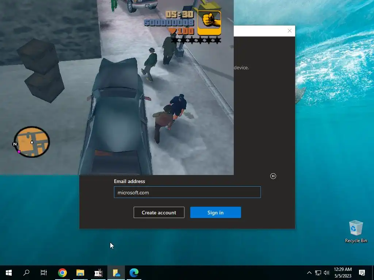Click the money counter in game HUD
The height and width of the screenshot is (280, 374).
click(x=169, y=23)
